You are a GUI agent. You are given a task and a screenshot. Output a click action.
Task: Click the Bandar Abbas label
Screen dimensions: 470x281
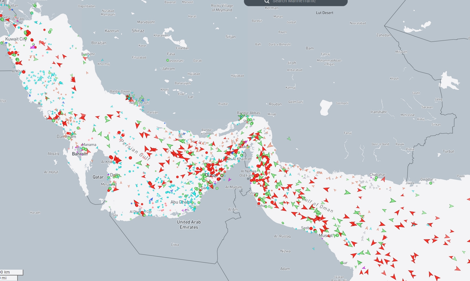(x=248, y=113)
